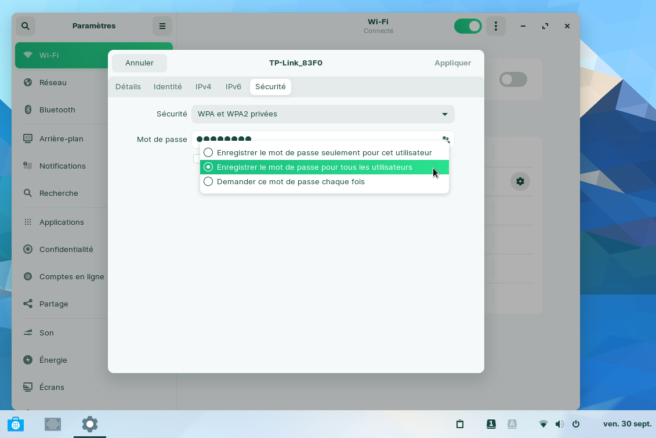Image resolution: width=656 pixels, height=438 pixels.
Task: Click the Mot de passe field
Action: 313,139
